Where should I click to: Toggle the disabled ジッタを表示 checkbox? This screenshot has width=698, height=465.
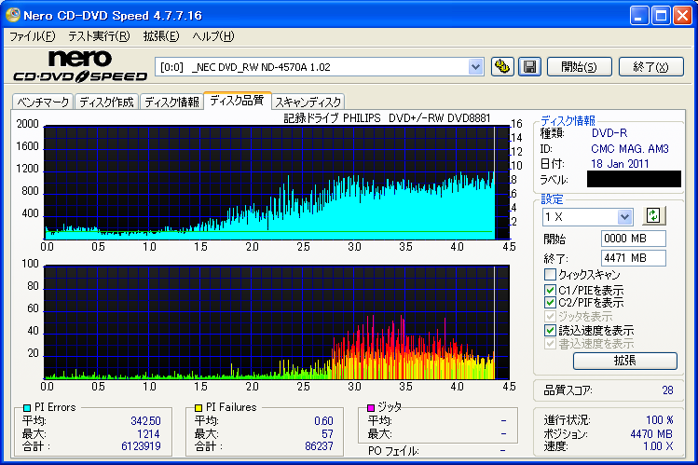click(x=550, y=317)
